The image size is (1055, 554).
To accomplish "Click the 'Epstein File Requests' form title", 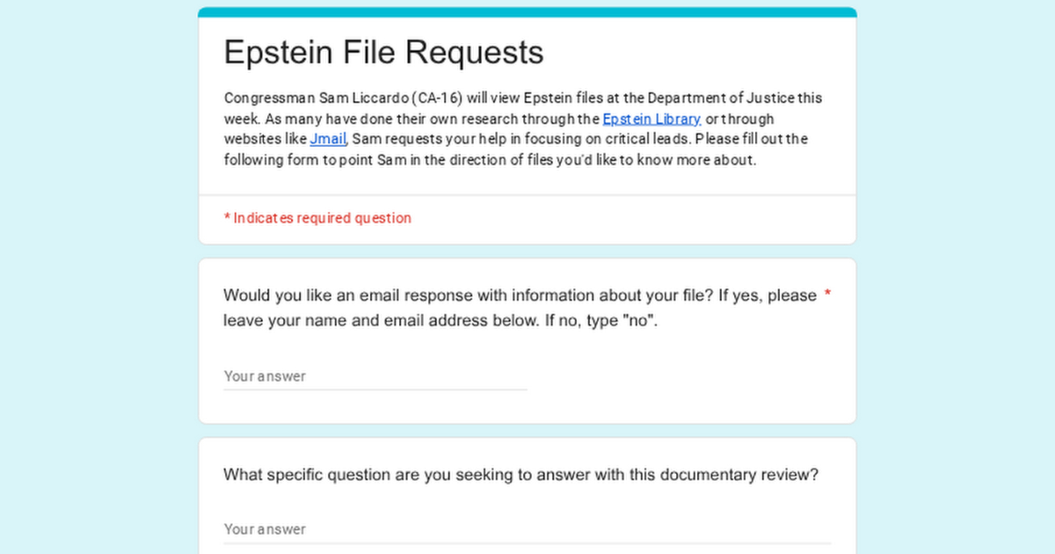I will pyautogui.click(x=383, y=52).
